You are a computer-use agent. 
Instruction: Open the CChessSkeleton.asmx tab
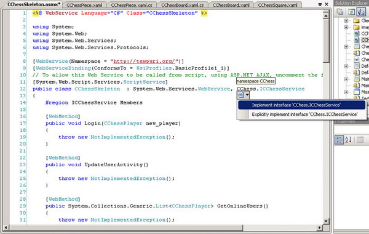tap(34, 4)
